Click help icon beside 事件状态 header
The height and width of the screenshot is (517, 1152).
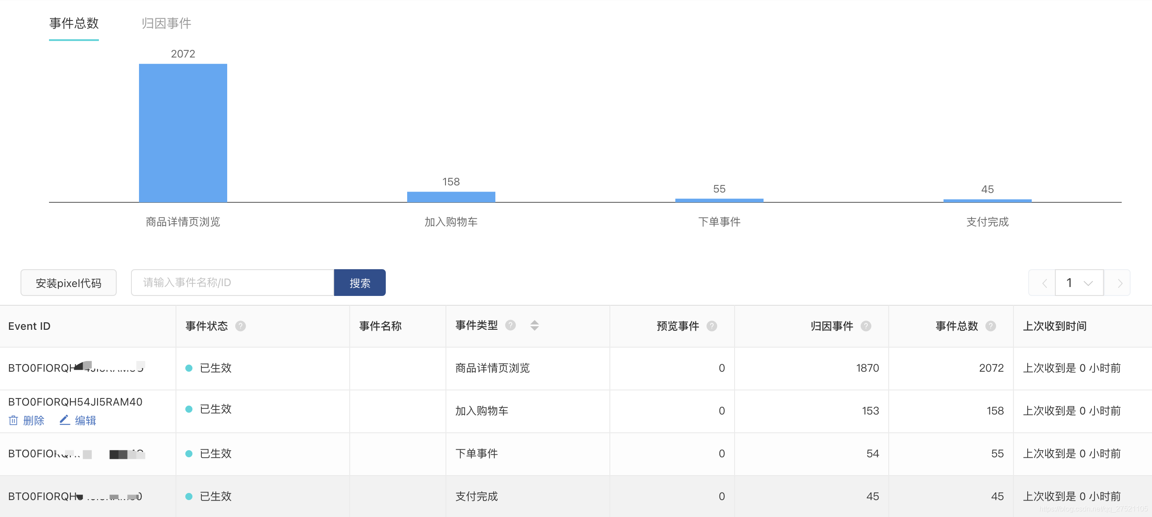pos(241,326)
